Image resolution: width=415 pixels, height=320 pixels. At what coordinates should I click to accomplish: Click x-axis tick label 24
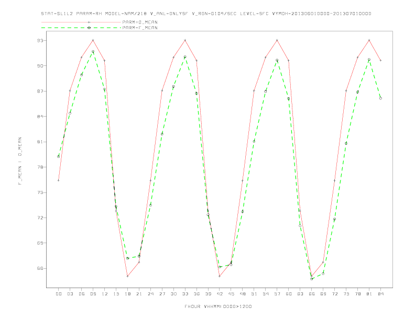(x=150, y=294)
